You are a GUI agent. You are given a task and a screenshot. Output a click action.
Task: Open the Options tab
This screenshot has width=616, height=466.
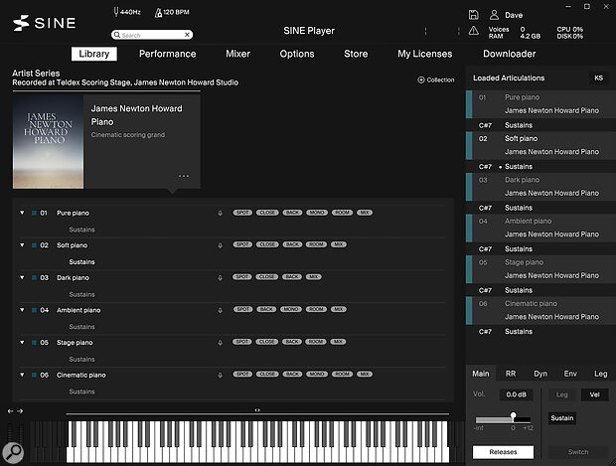(x=297, y=54)
